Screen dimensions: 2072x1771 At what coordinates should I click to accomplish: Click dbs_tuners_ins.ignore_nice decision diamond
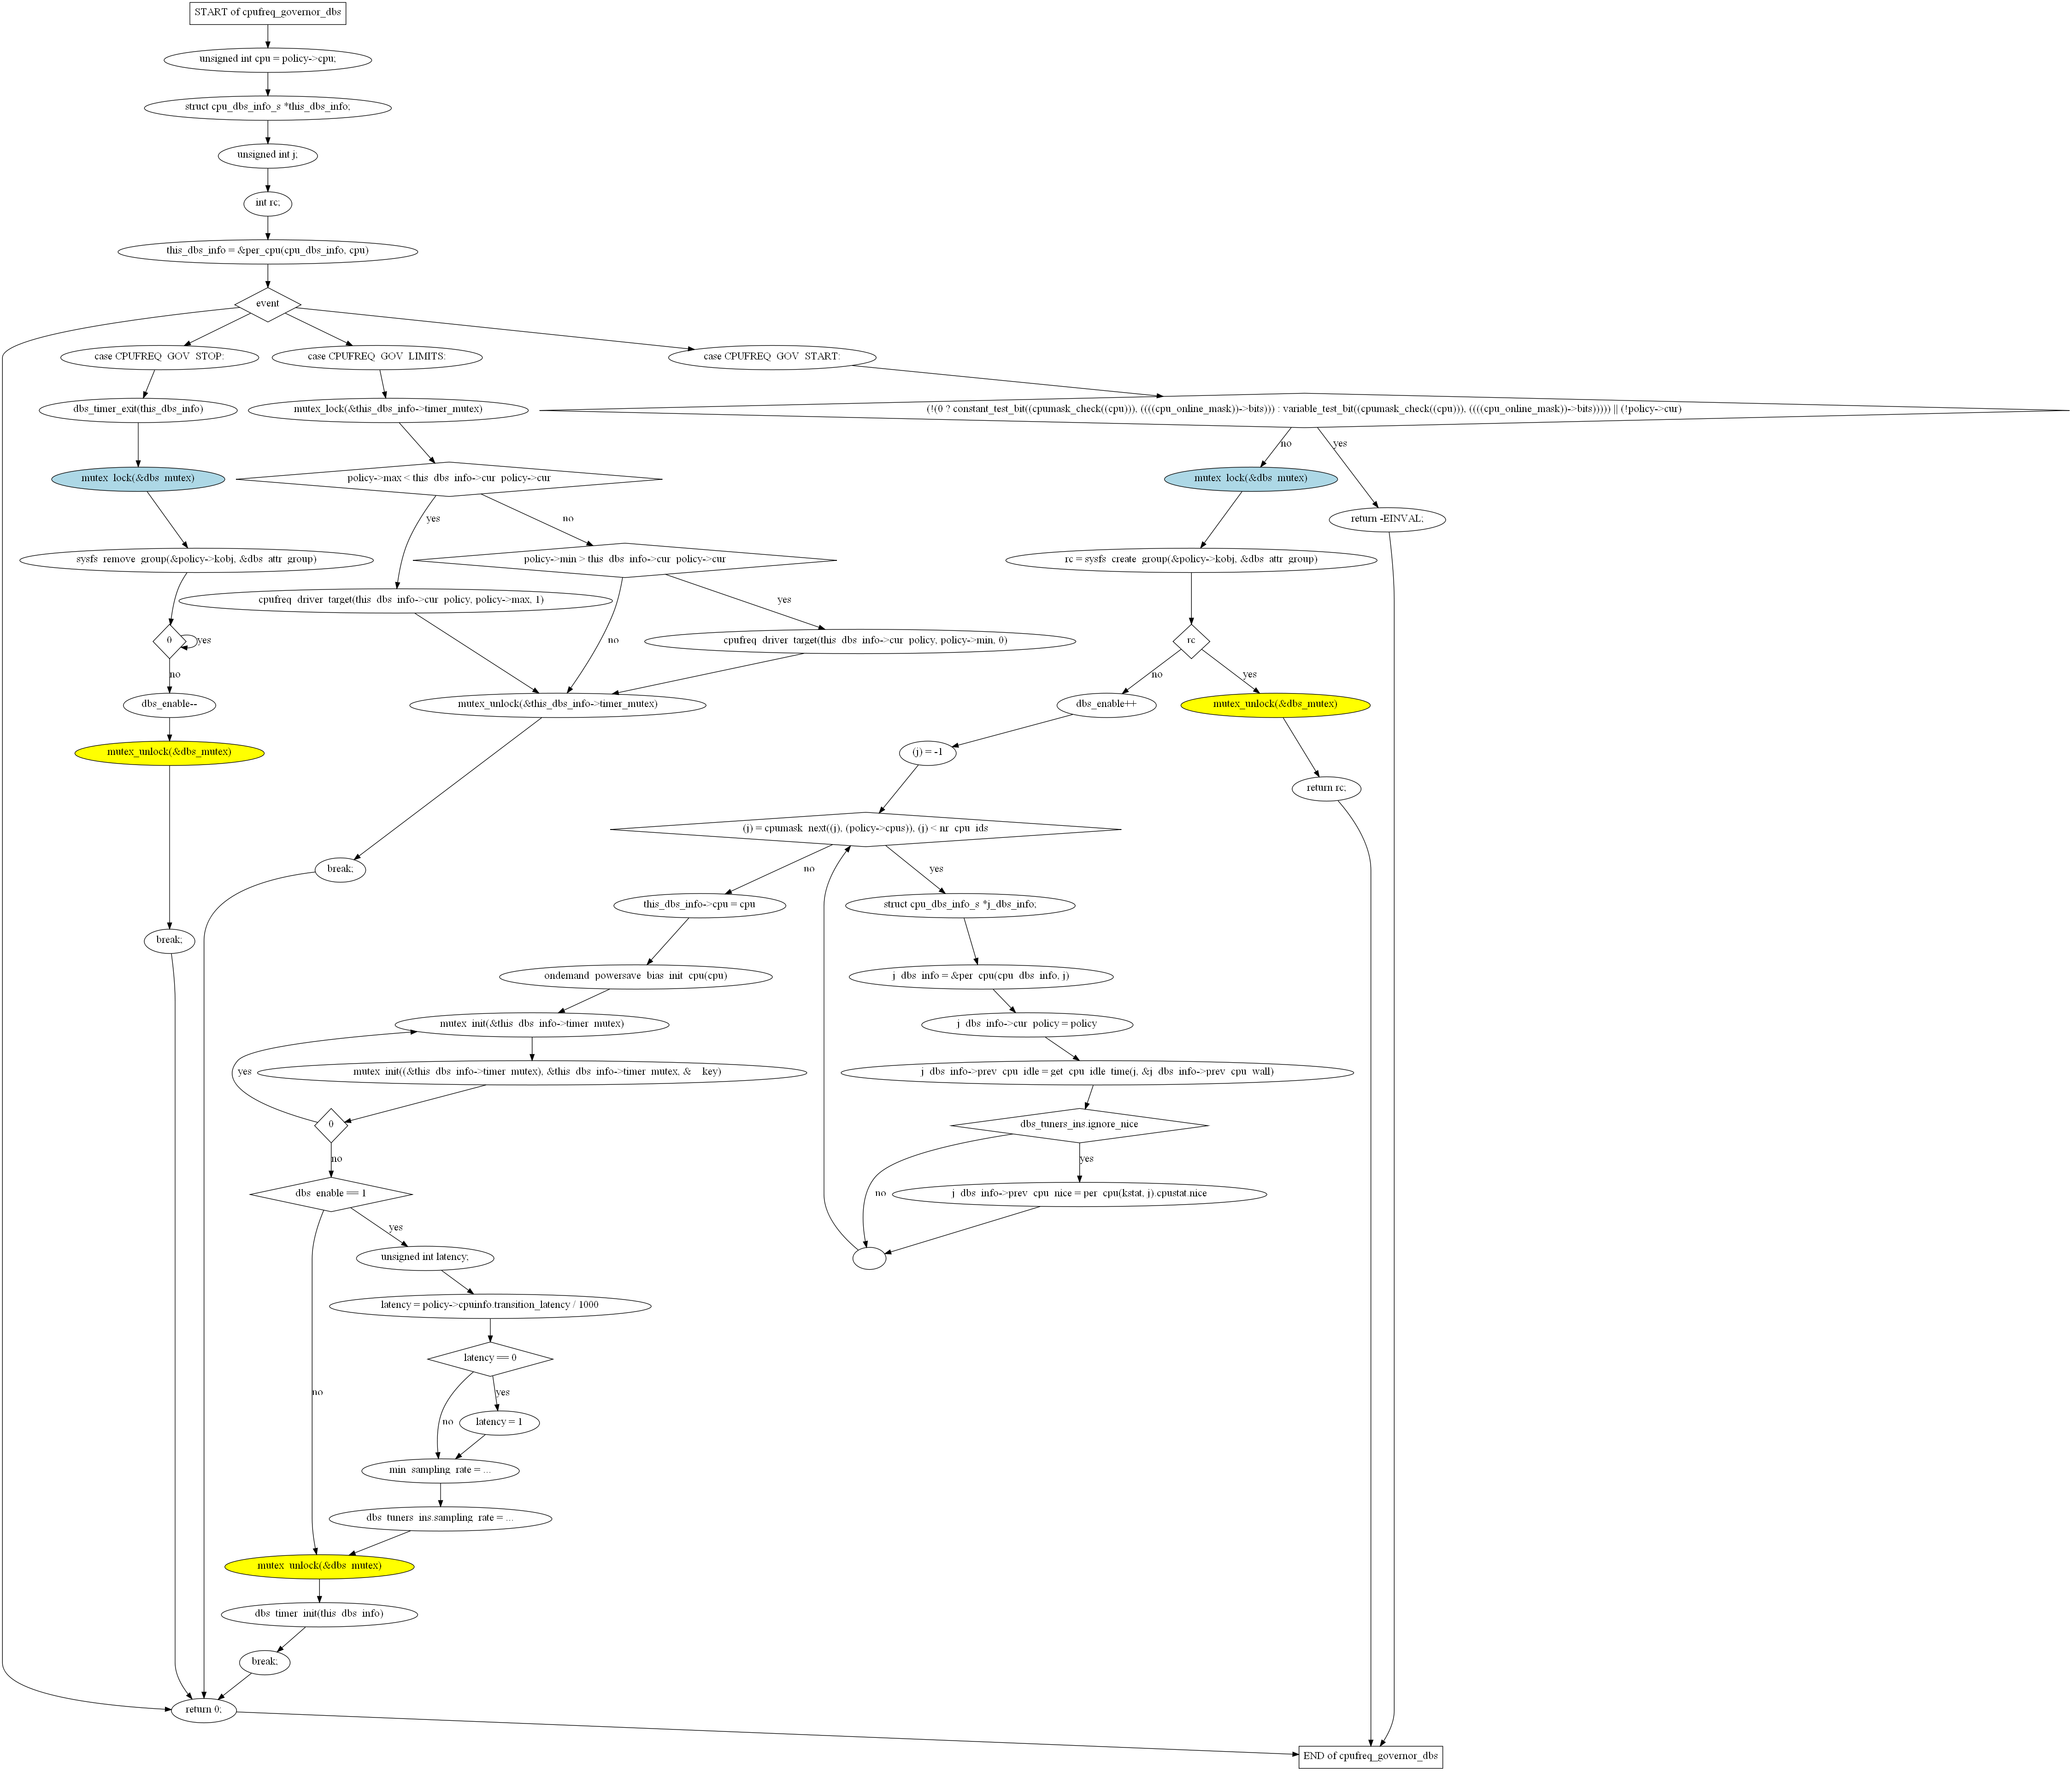tap(1079, 1126)
